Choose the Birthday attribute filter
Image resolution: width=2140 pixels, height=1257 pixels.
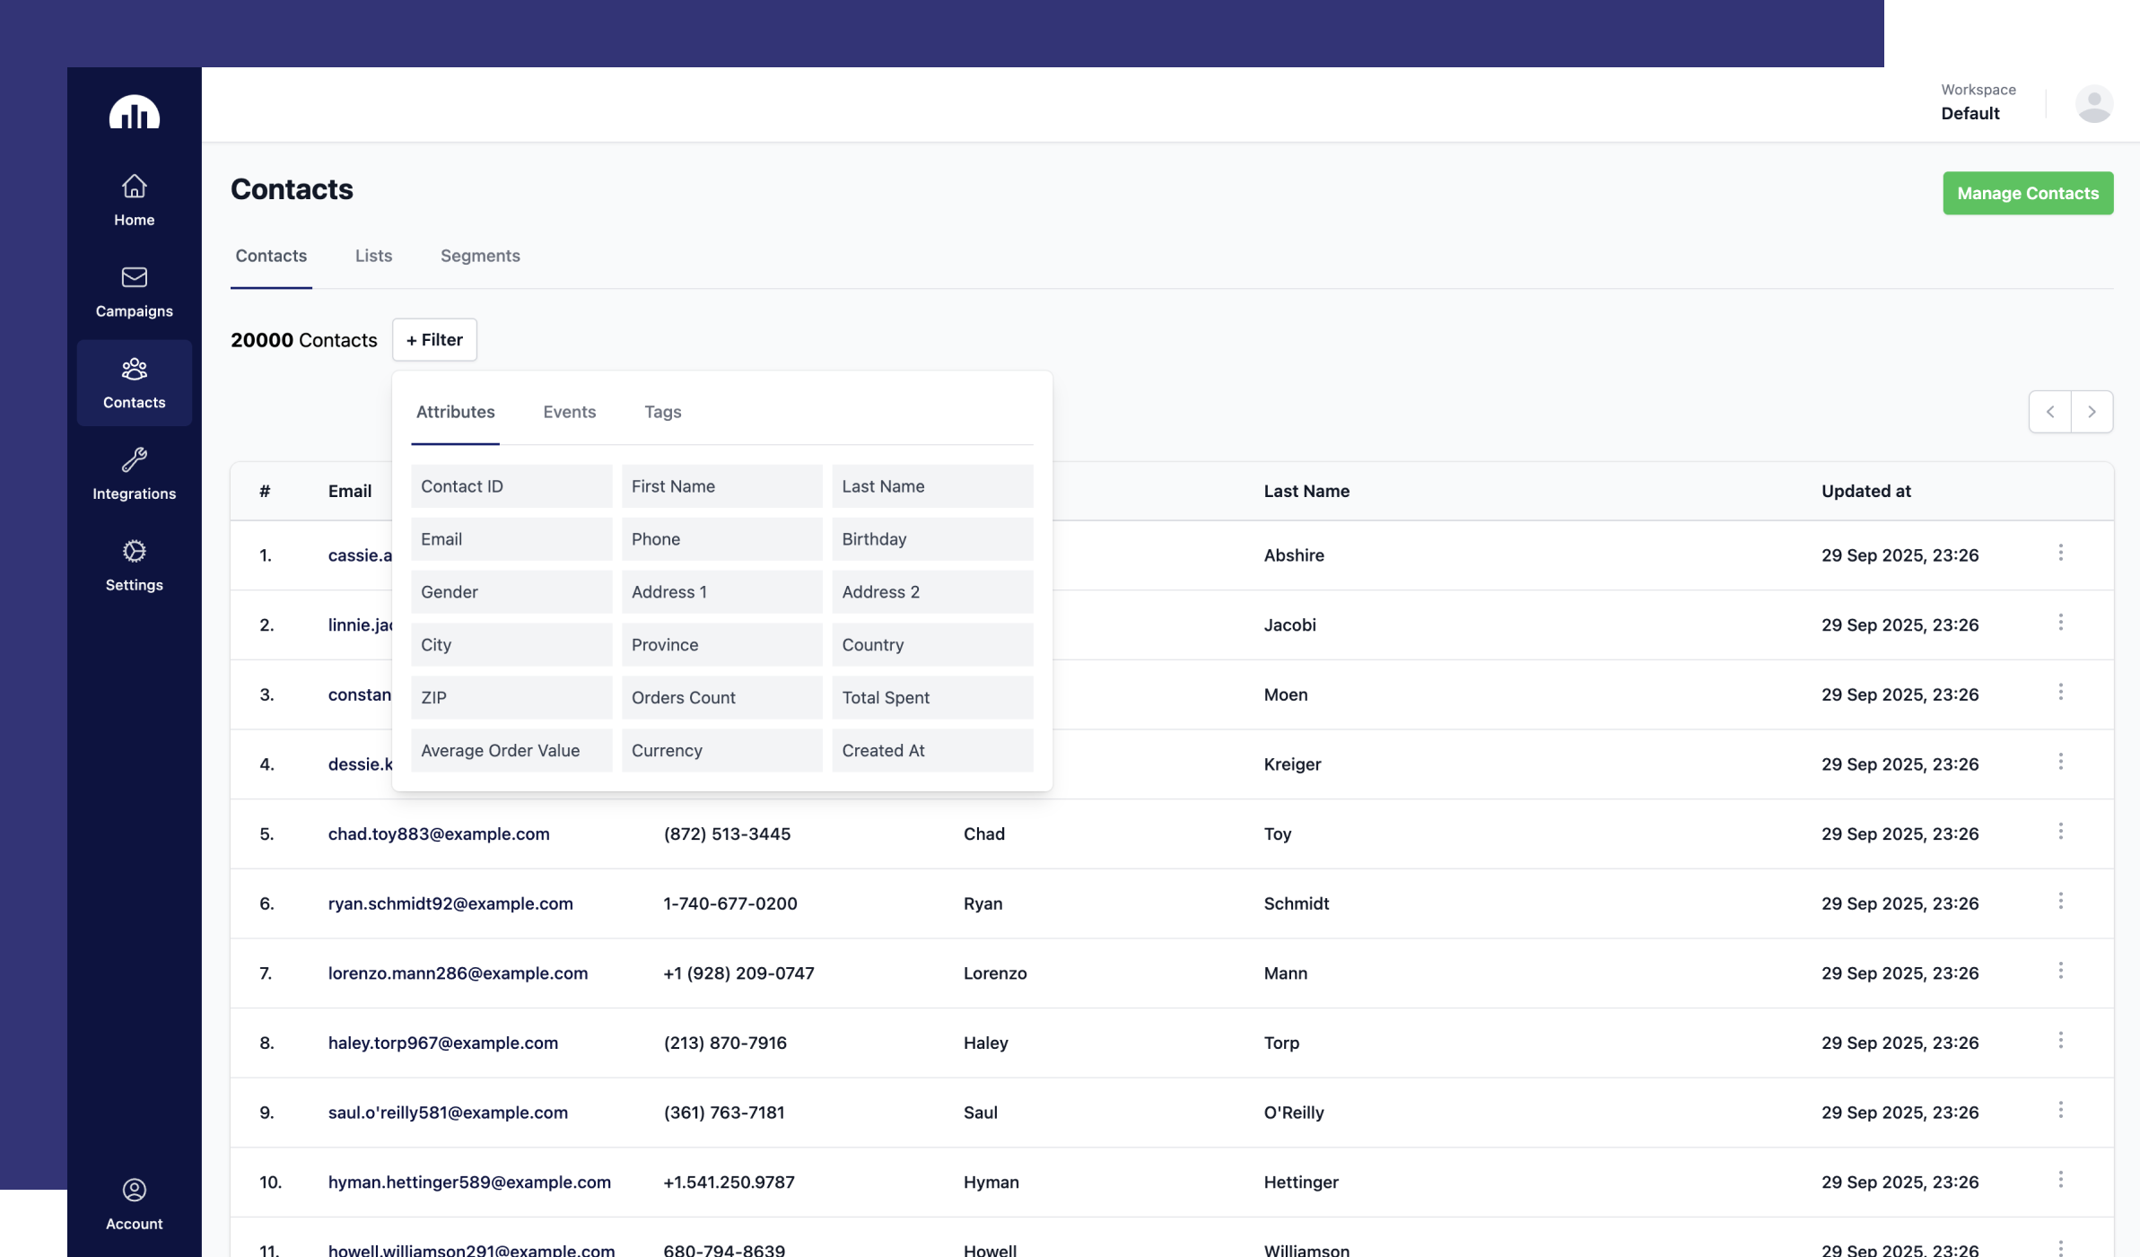pos(931,539)
